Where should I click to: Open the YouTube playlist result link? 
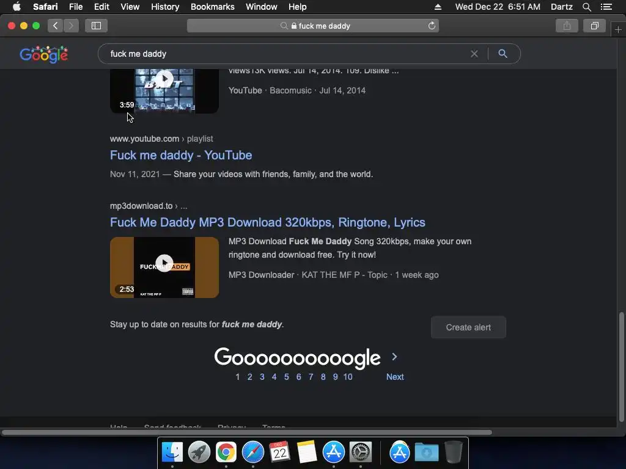181,155
